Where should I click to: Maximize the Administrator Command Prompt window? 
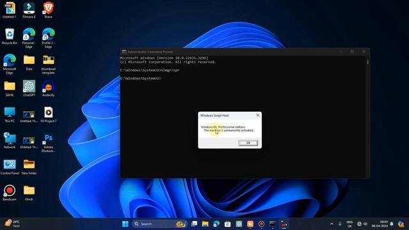(x=352, y=52)
